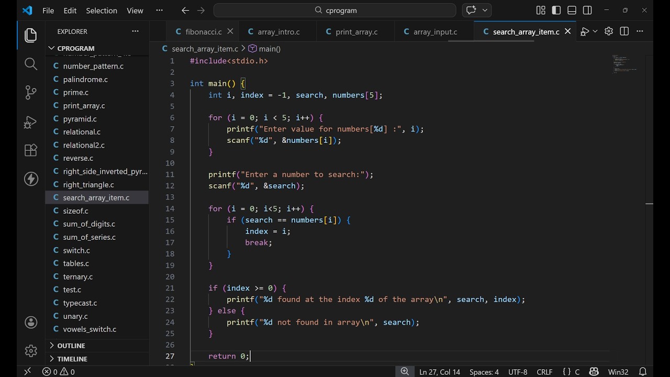Open sizeof.c in the explorer
Screen dimensions: 670x377
97,210
